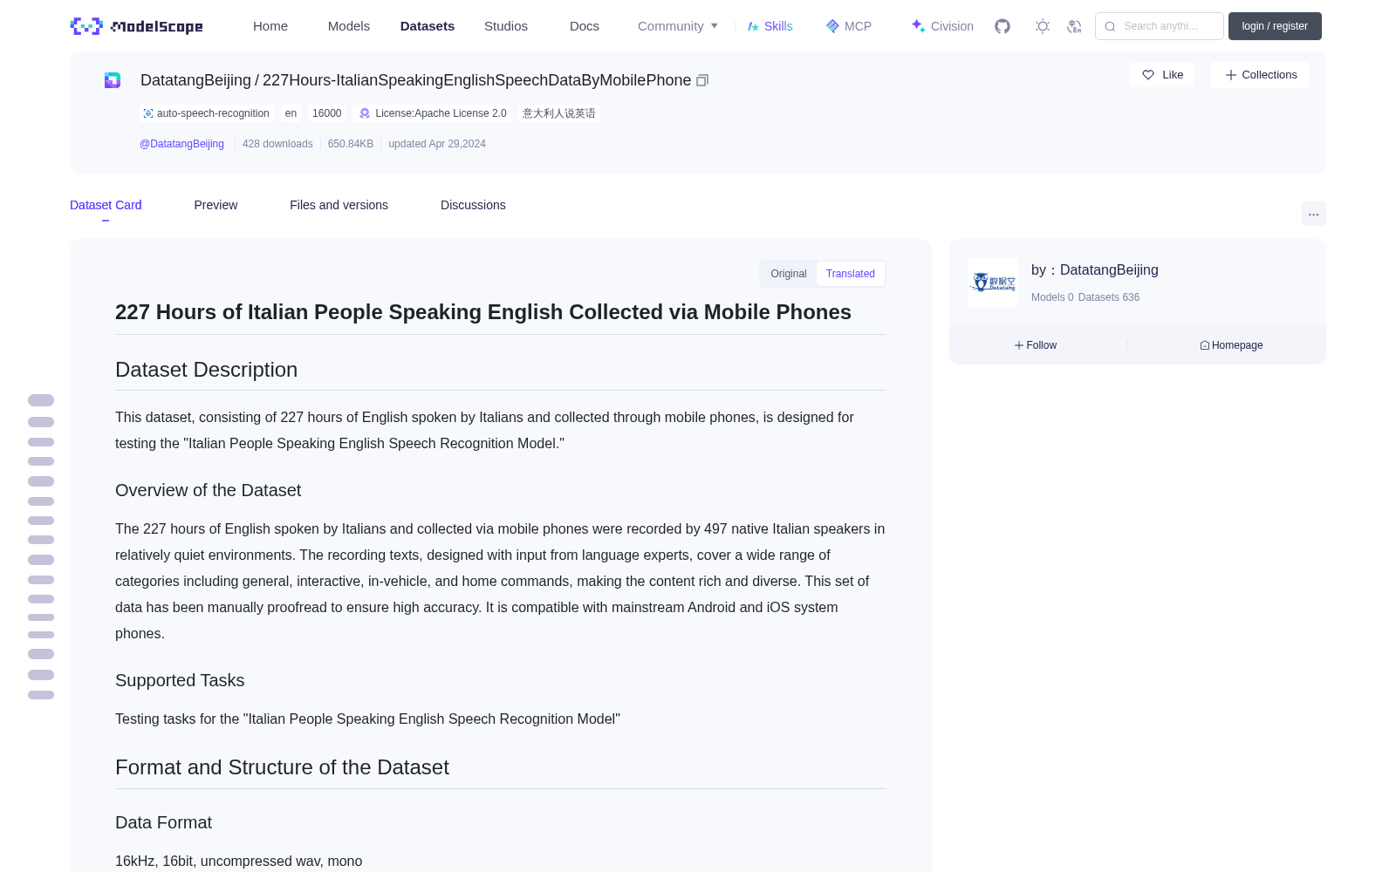The image size is (1396, 872).
Task: Switch to the Preview tab
Action: point(216,205)
